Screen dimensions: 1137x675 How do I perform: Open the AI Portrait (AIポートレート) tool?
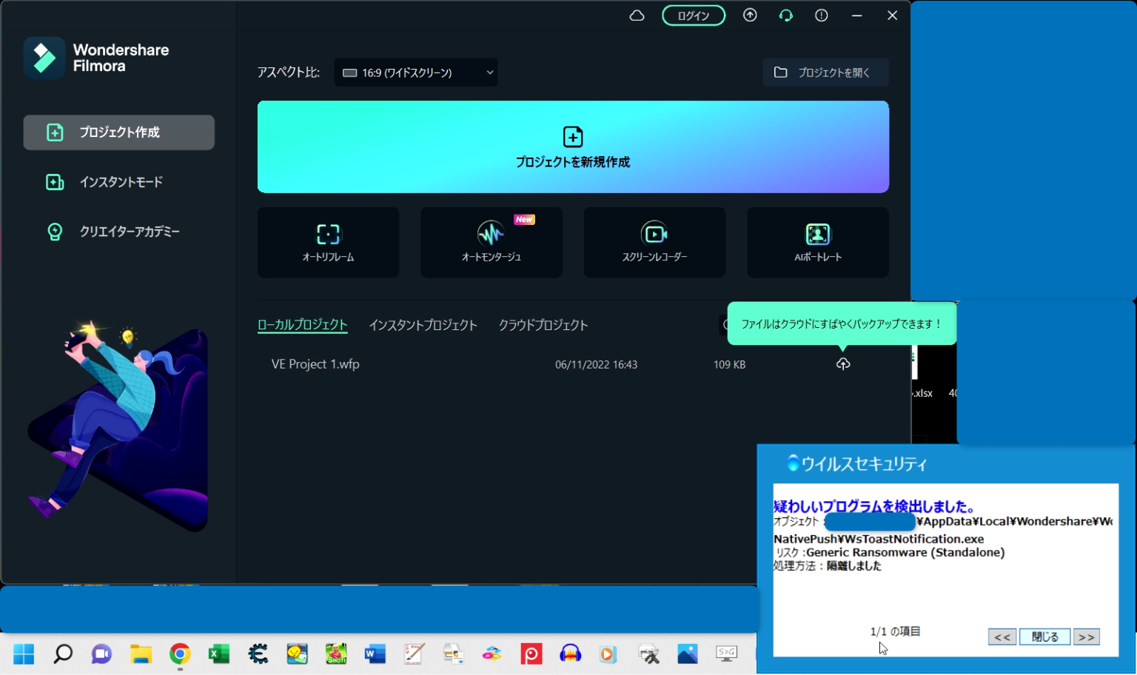pyautogui.click(x=817, y=242)
